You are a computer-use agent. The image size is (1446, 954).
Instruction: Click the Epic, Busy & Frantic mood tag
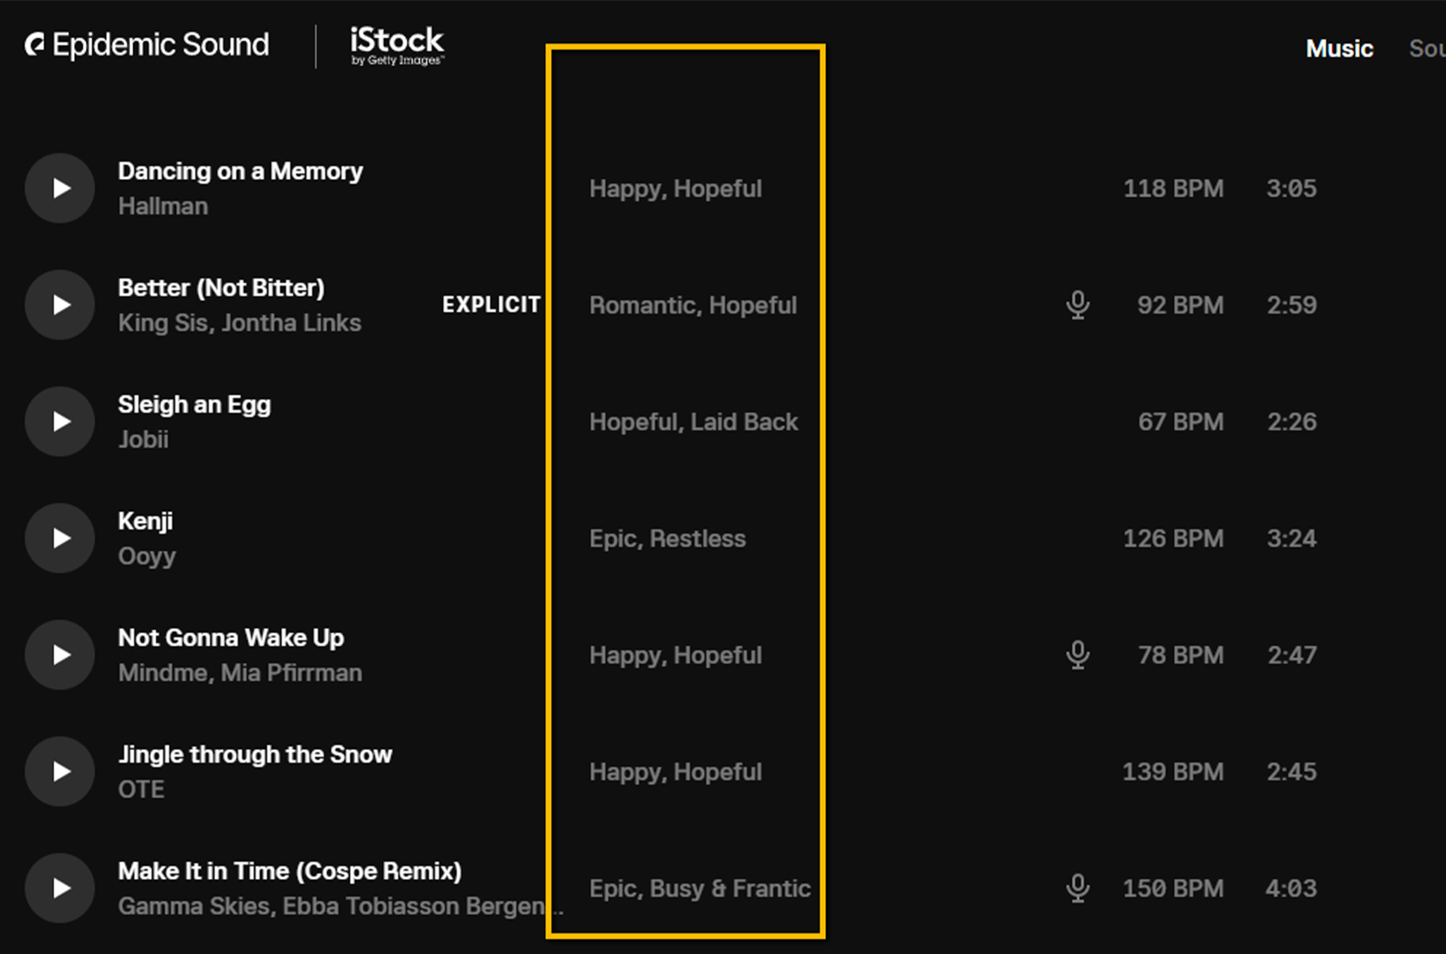(700, 888)
